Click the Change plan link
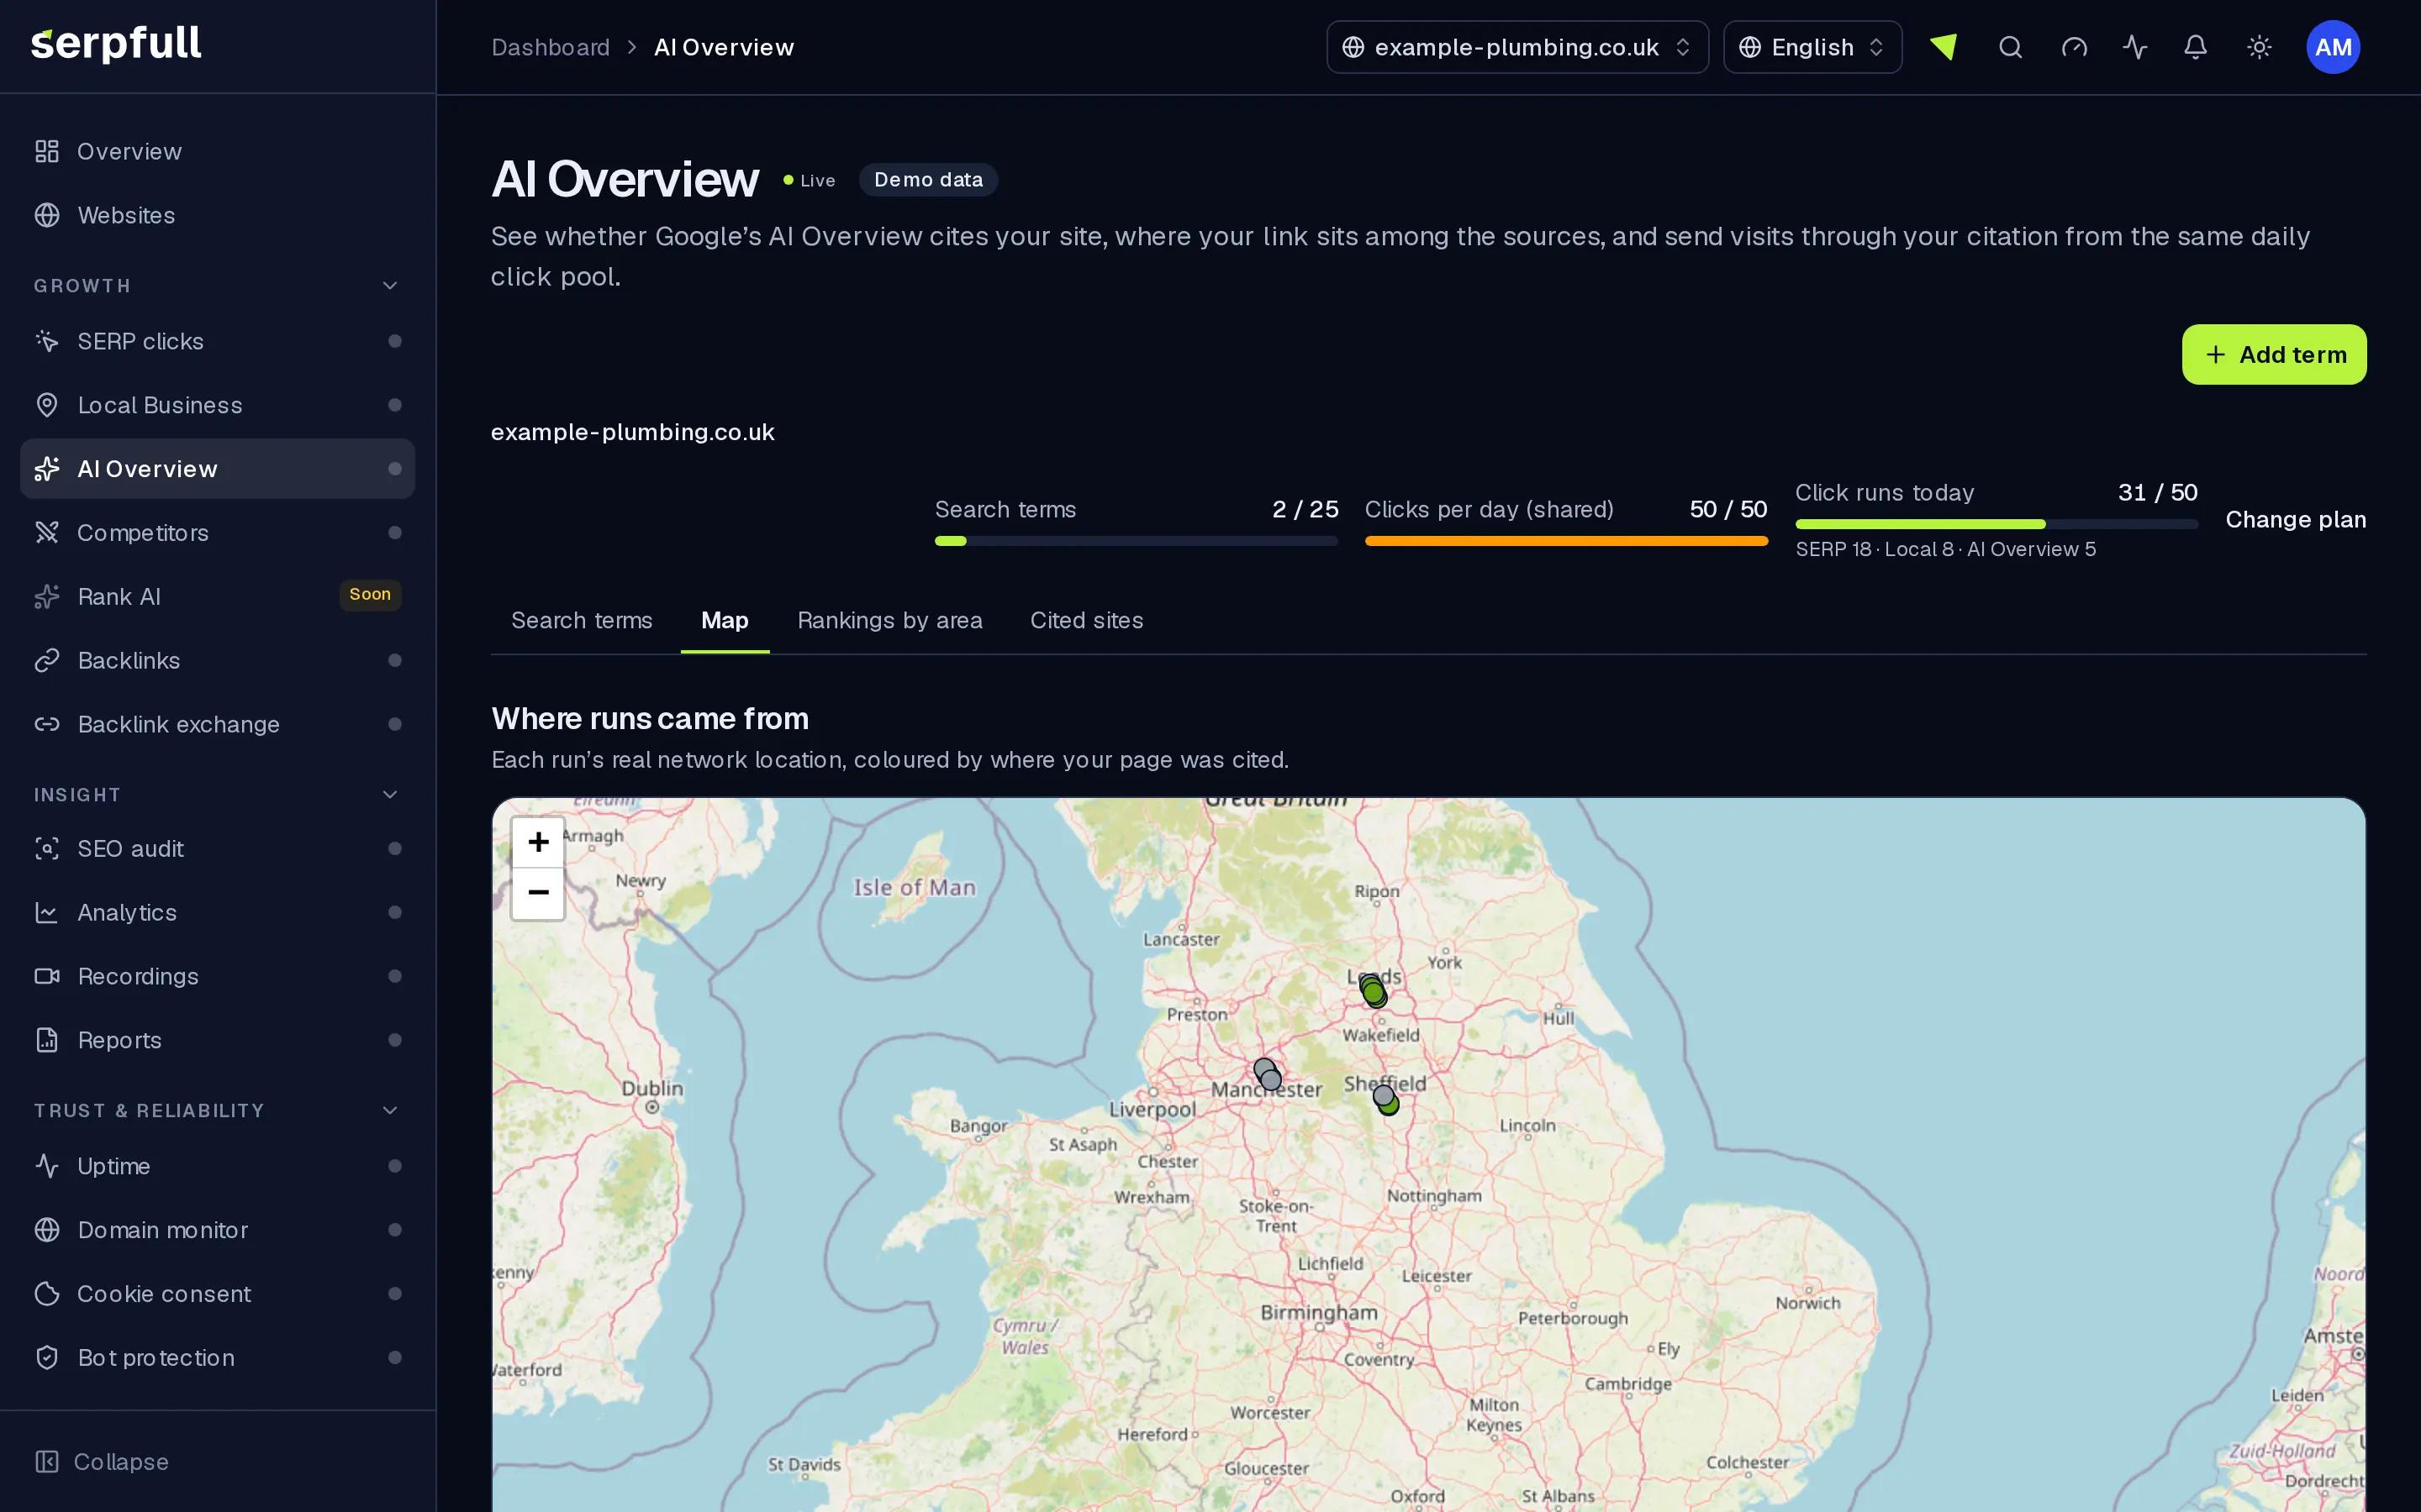 [x=2296, y=520]
